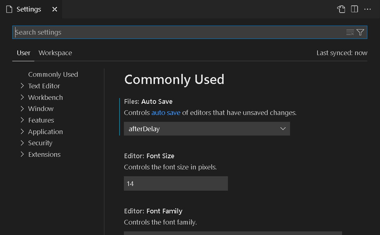Open the More Actions ellipsis menu

(x=368, y=9)
